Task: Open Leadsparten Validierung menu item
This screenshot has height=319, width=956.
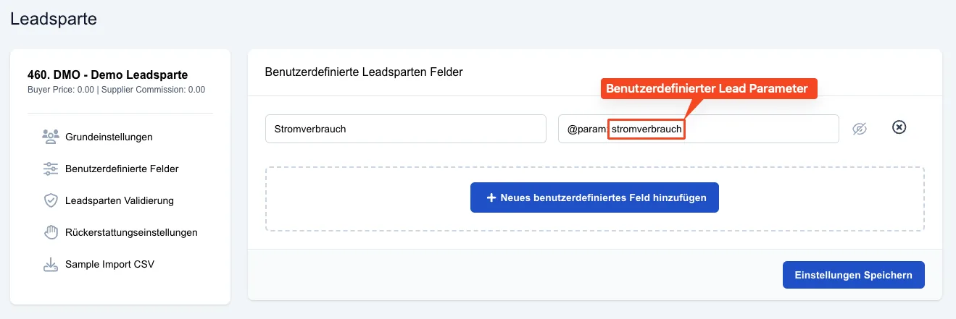Action: coord(120,200)
